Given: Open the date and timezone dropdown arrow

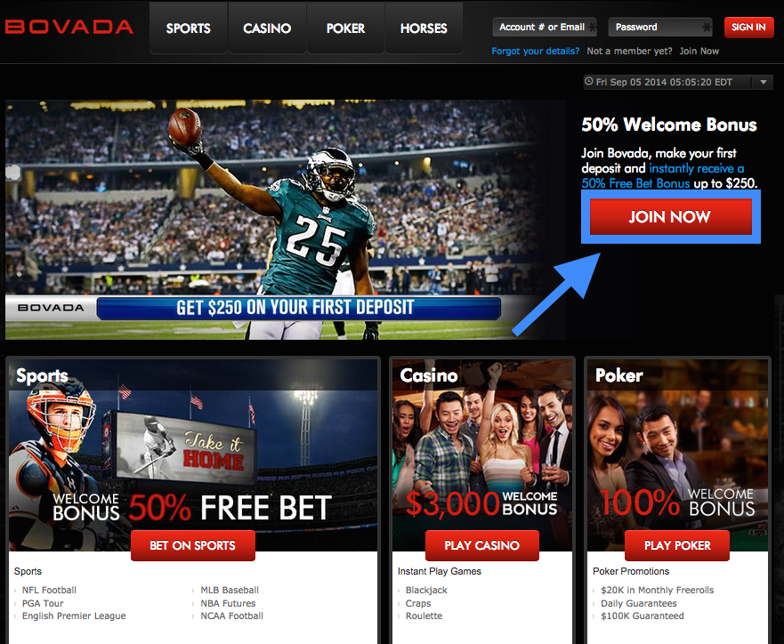Looking at the screenshot, I should click(763, 82).
